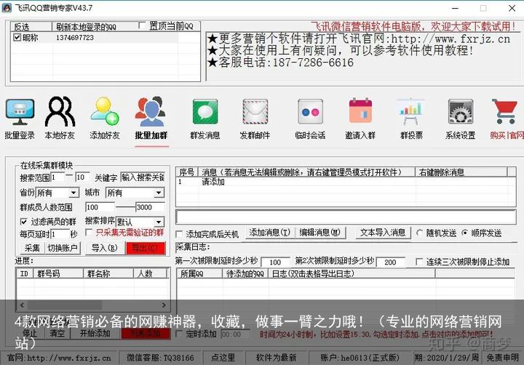
Task: Click the 群号码 column header
Action: point(58,273)
